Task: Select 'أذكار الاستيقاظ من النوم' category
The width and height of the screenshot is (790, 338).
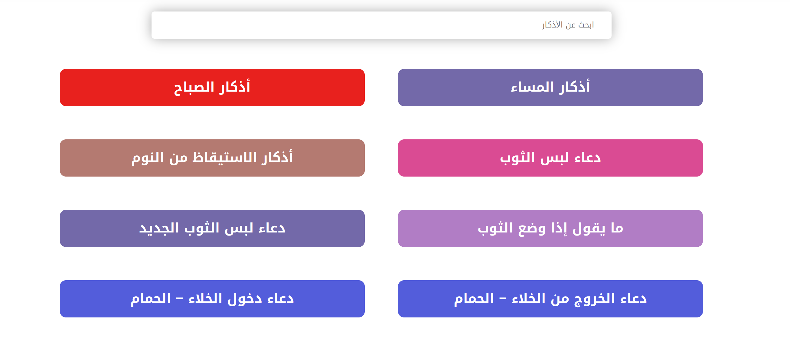Action: coord(212,158)
